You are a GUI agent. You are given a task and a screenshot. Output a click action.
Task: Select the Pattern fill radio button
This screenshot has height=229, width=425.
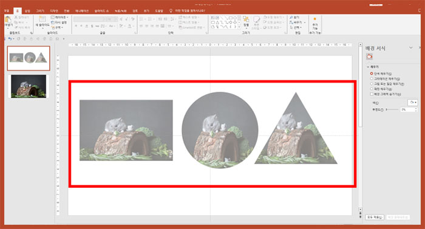(372, 89)
